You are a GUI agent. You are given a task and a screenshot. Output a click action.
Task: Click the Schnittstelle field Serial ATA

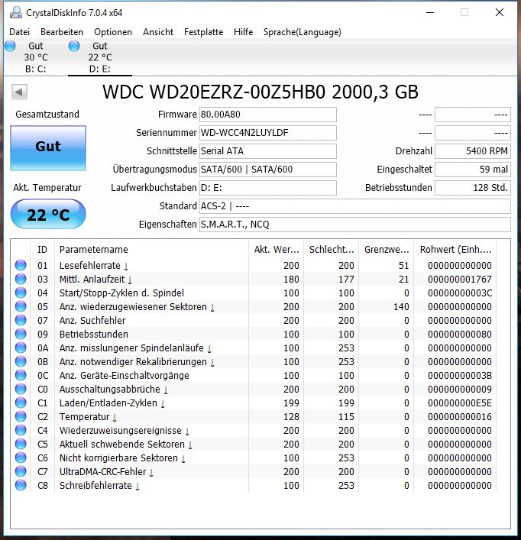coord(268,150)
